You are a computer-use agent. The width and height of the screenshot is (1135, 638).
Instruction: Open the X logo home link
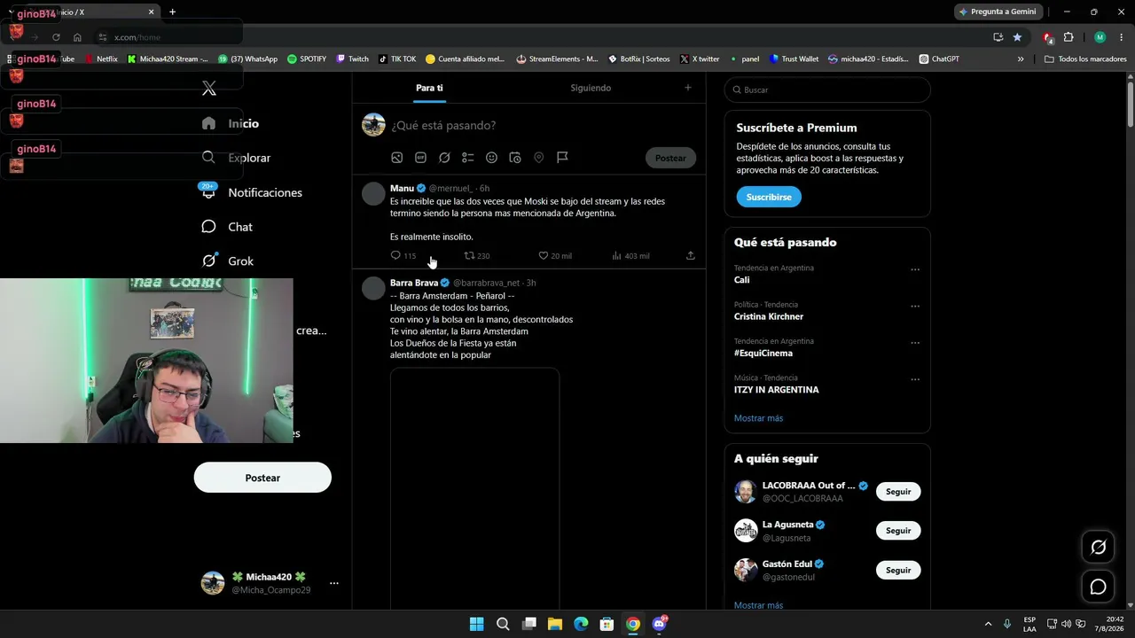(x=209, y=89)
